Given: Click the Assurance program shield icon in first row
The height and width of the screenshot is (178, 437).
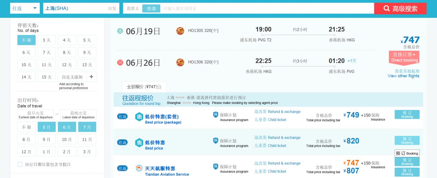Looking at the screenshot, I should 216,115.
